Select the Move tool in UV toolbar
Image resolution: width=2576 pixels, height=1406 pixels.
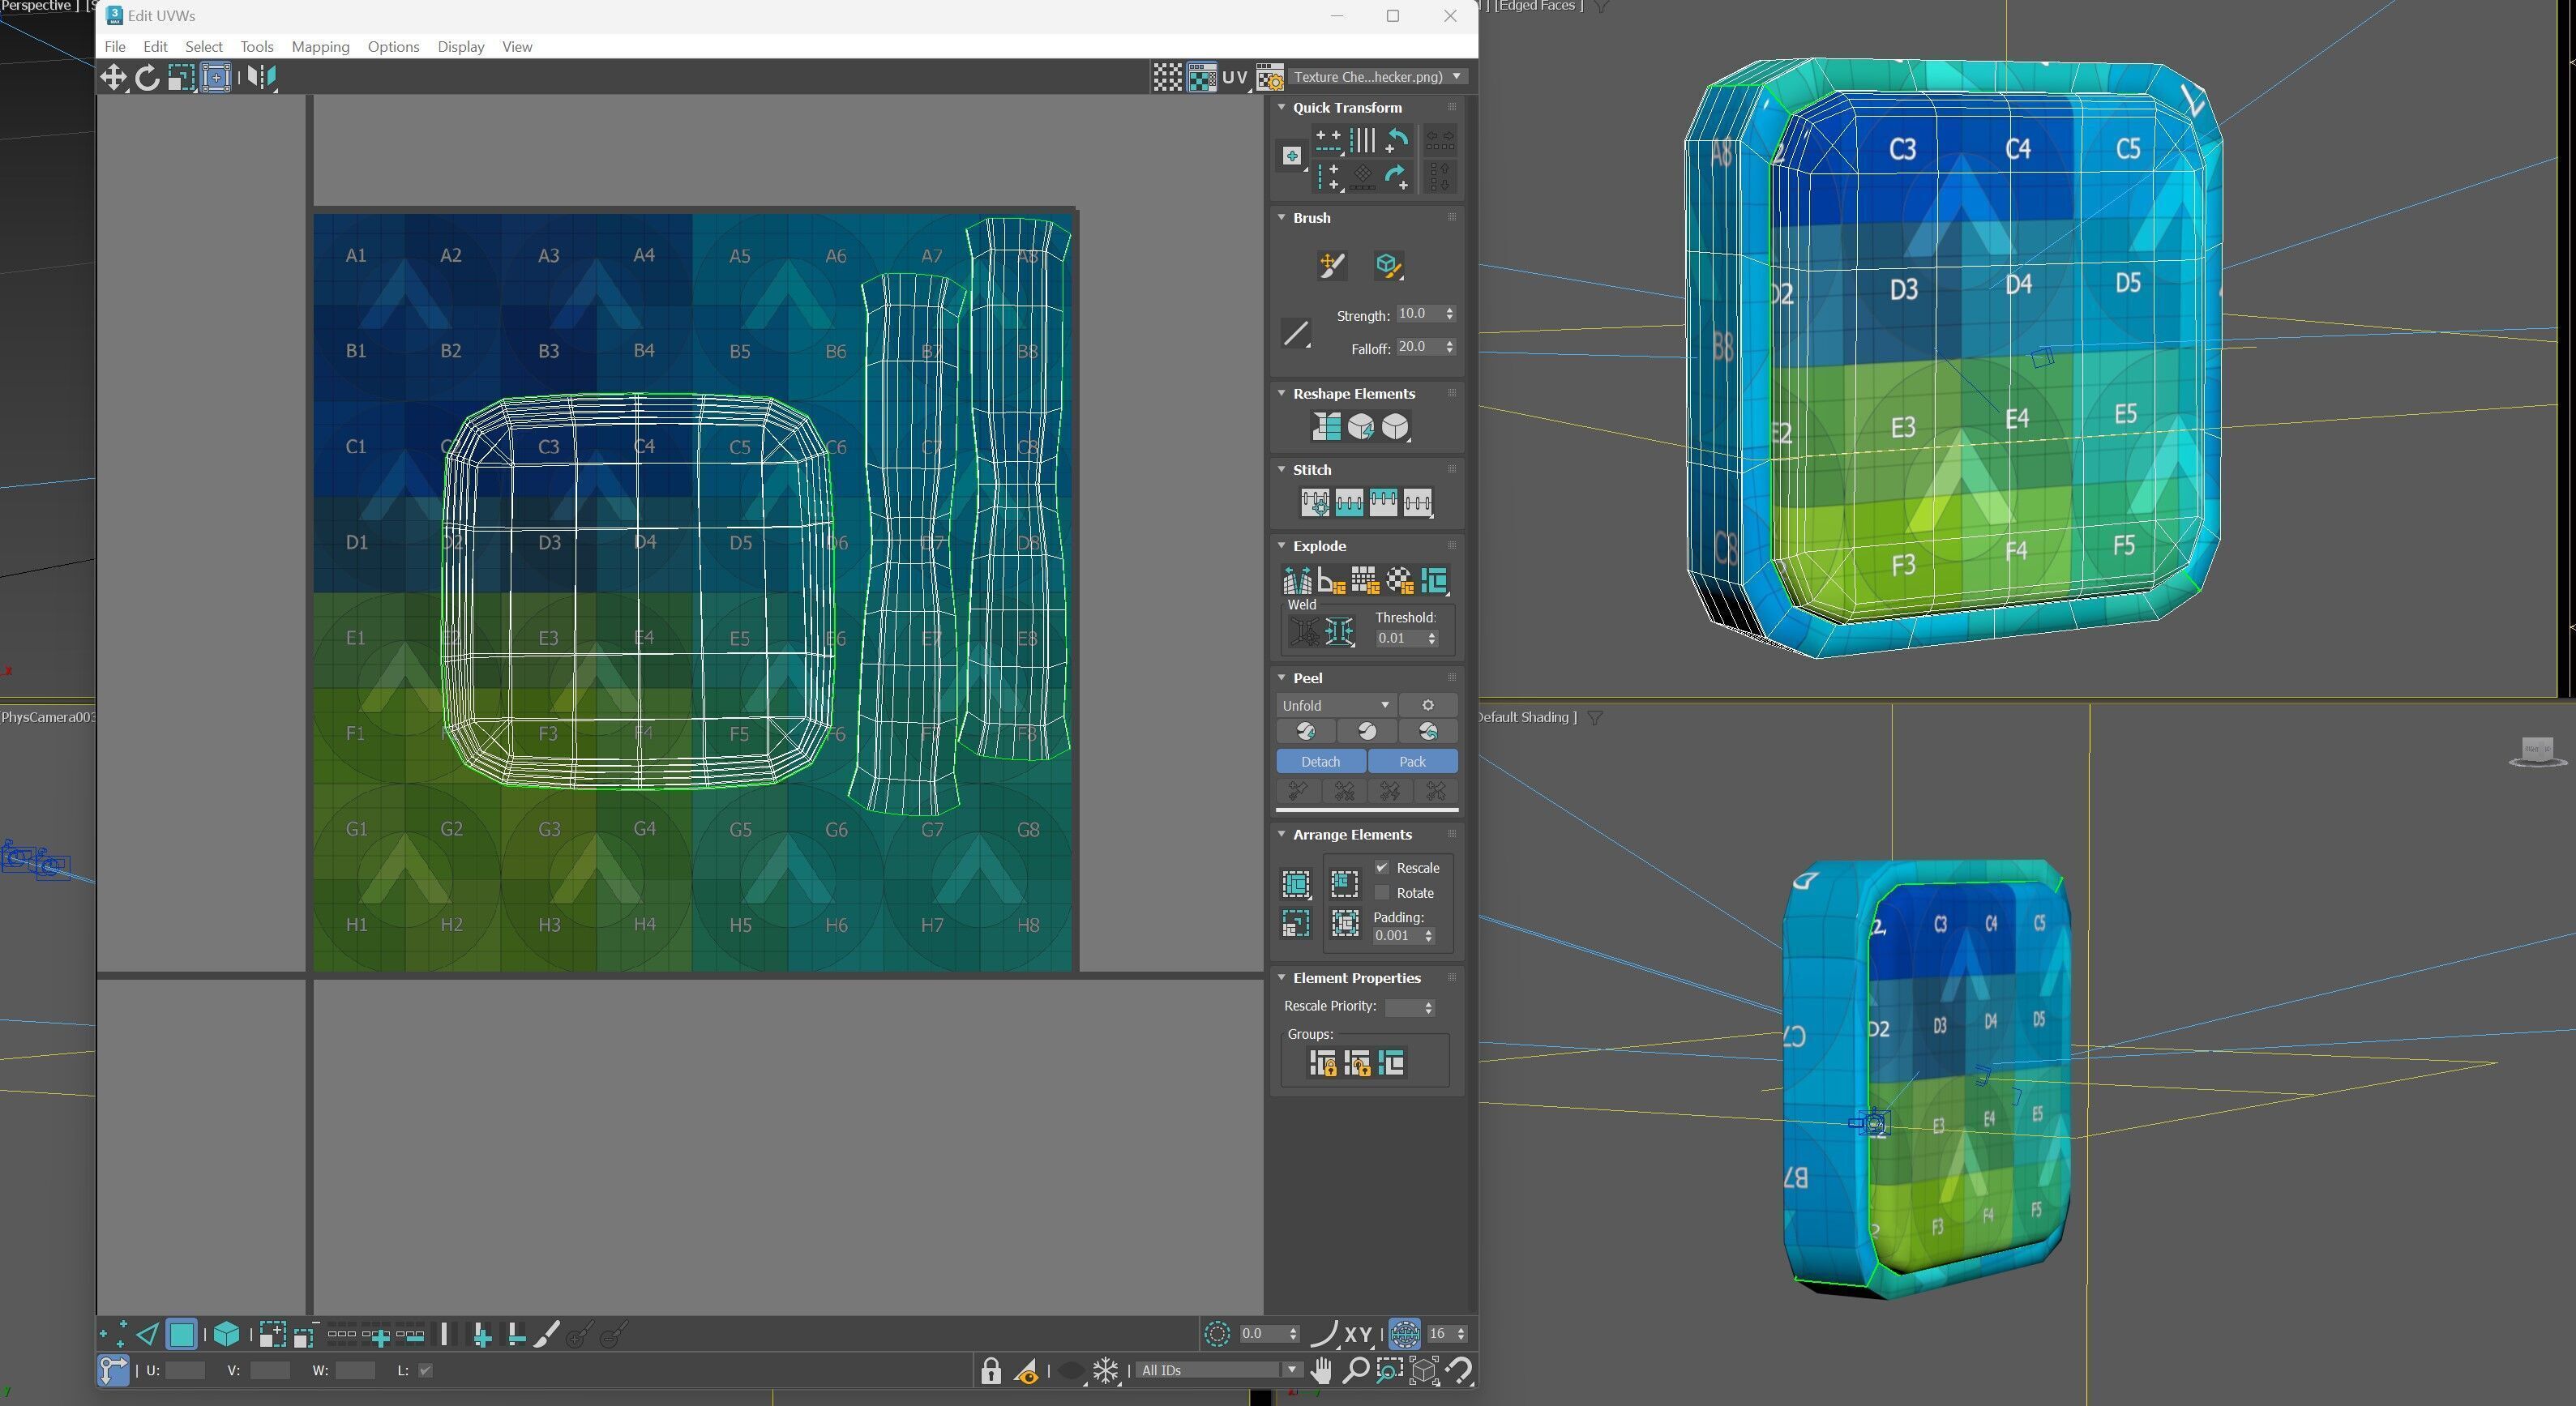112,77
